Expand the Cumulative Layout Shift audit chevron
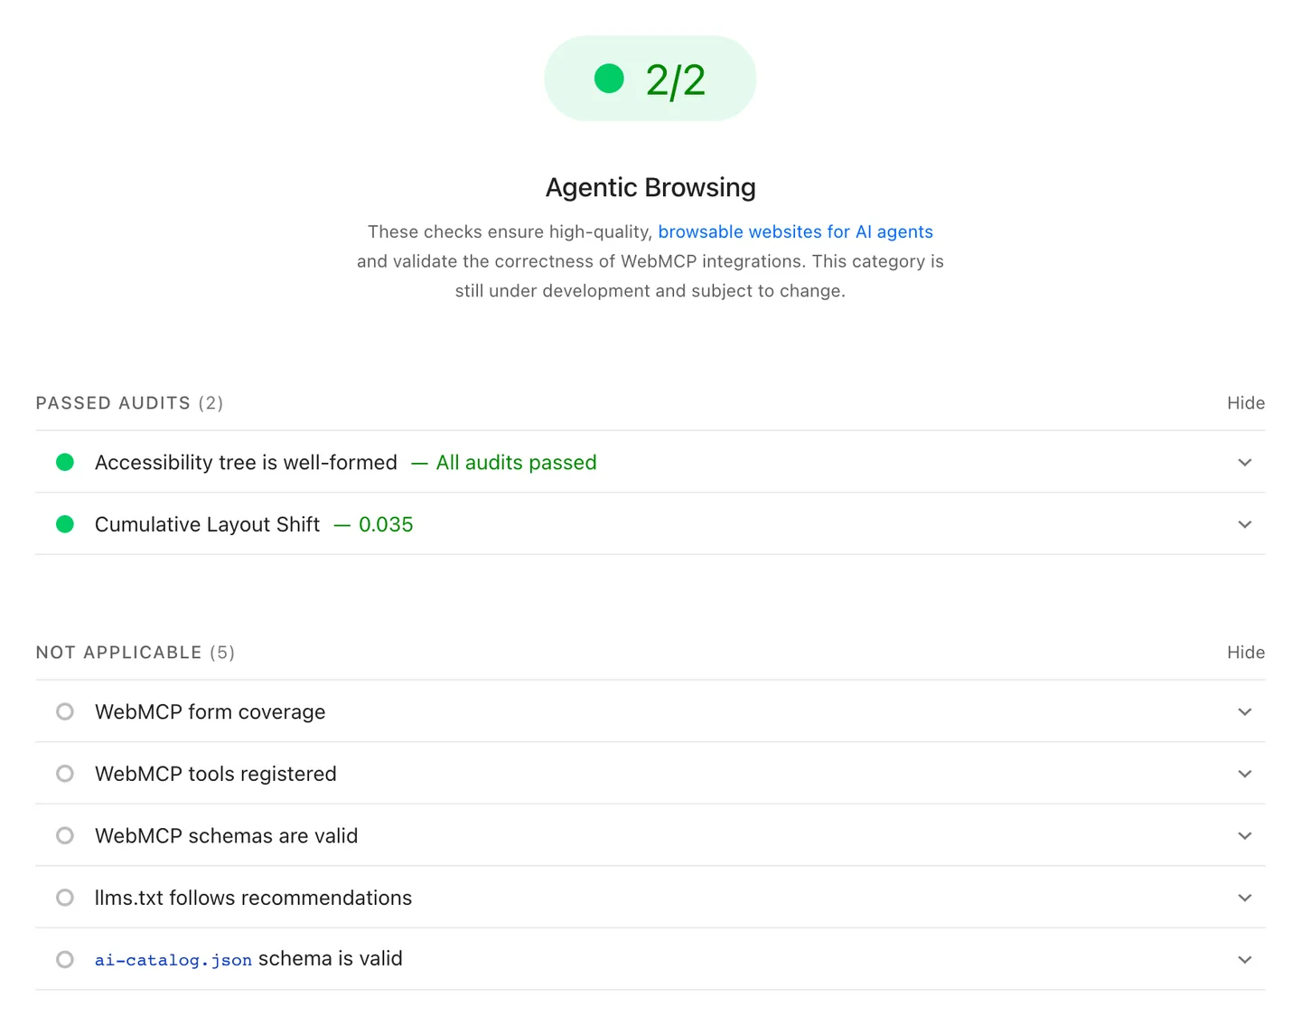The image size is (1301, 1026). click(1245, 524)
